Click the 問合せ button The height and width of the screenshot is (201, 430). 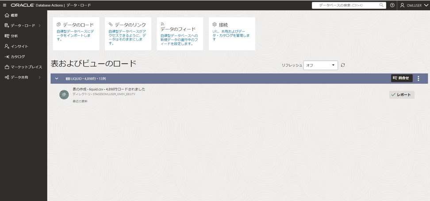point(401,78)
